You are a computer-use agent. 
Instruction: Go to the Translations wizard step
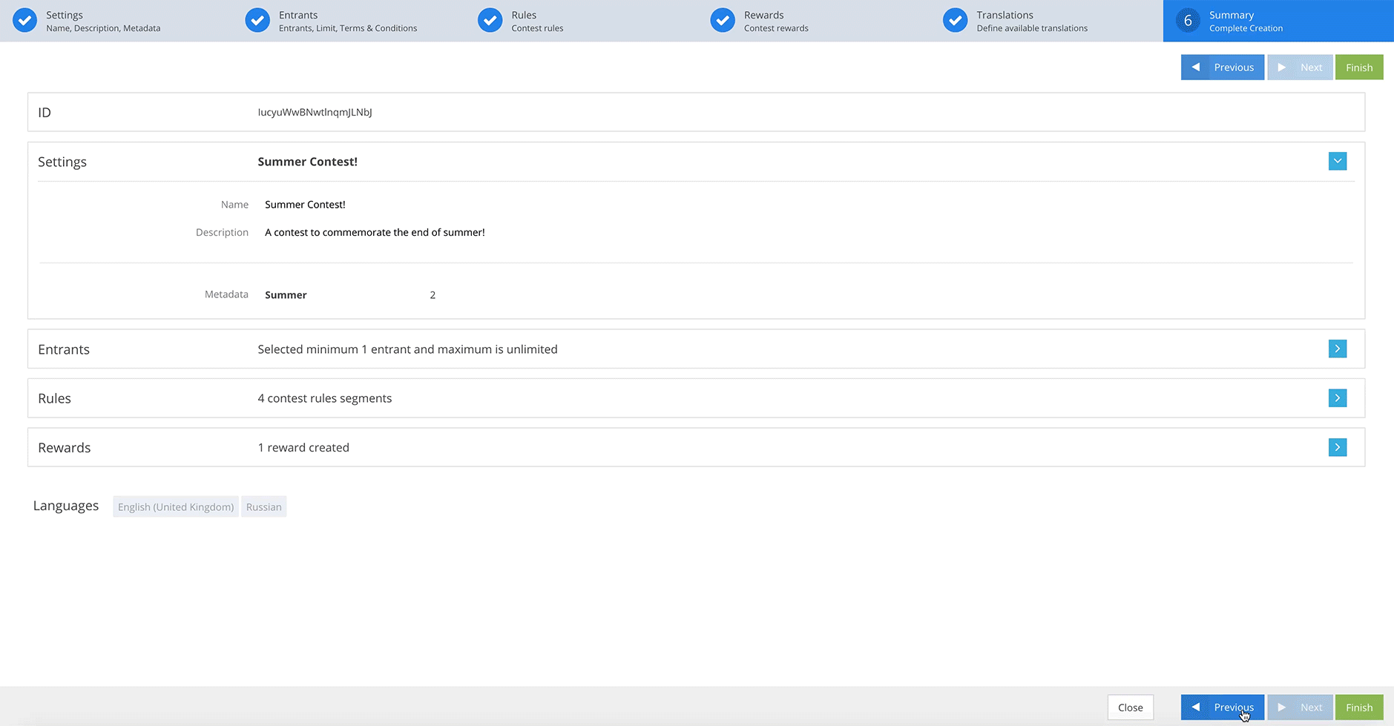1031,21
